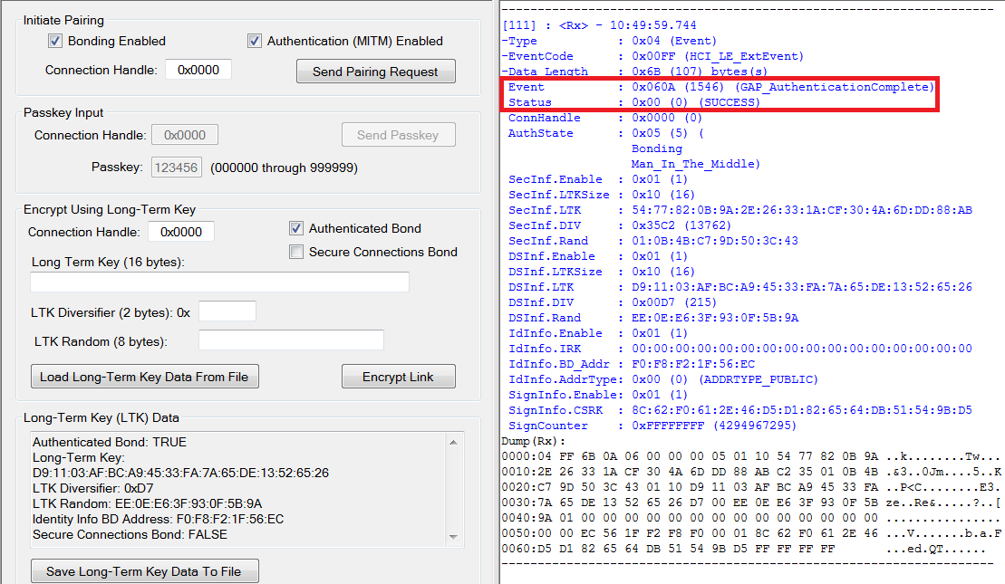Select Connection Handle field in Encrypt section
Image resolution: width=1005 pixels, height=584 pixels.
(181, 232)
